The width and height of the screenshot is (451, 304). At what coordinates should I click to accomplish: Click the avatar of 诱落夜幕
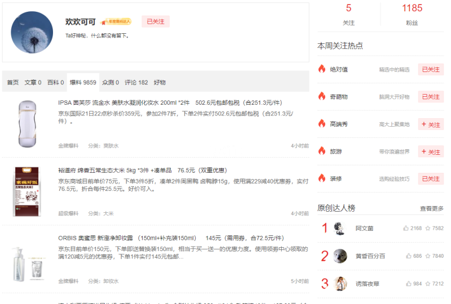pyautogui.click(x=340, y=283)
